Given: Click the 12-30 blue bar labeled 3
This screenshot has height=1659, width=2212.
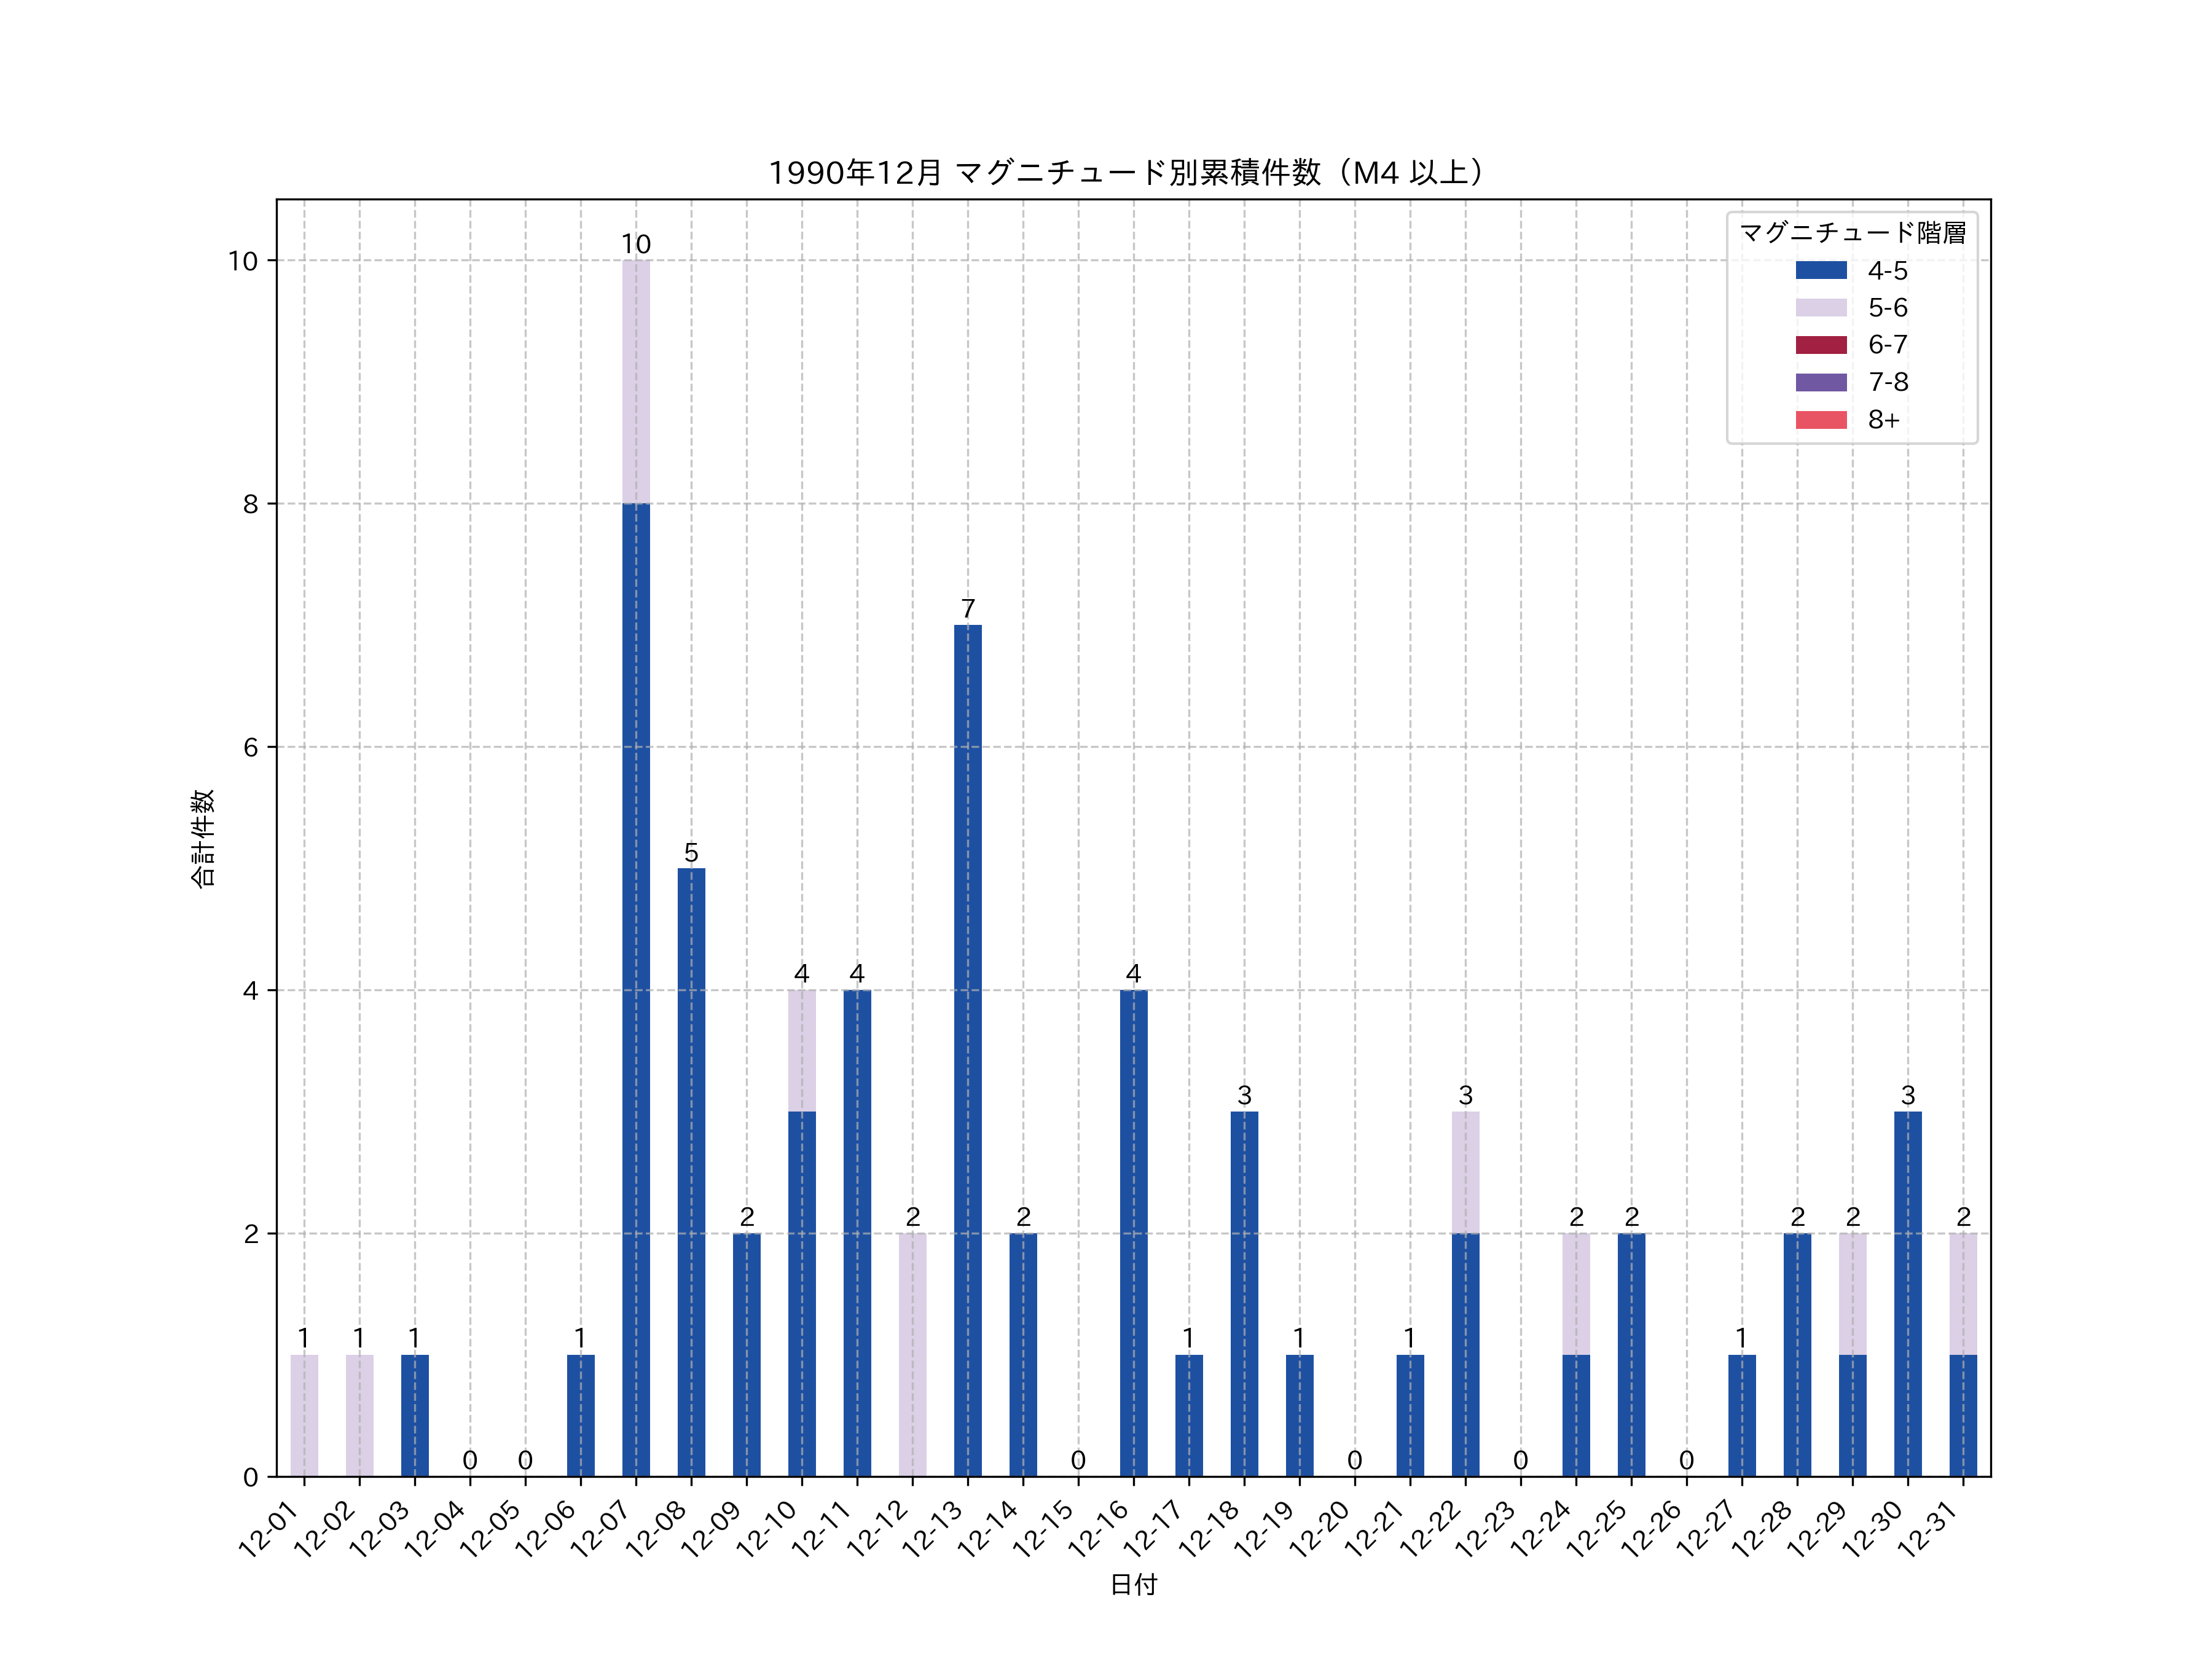Looking at the screenshot, I should click(1907, 1294).
